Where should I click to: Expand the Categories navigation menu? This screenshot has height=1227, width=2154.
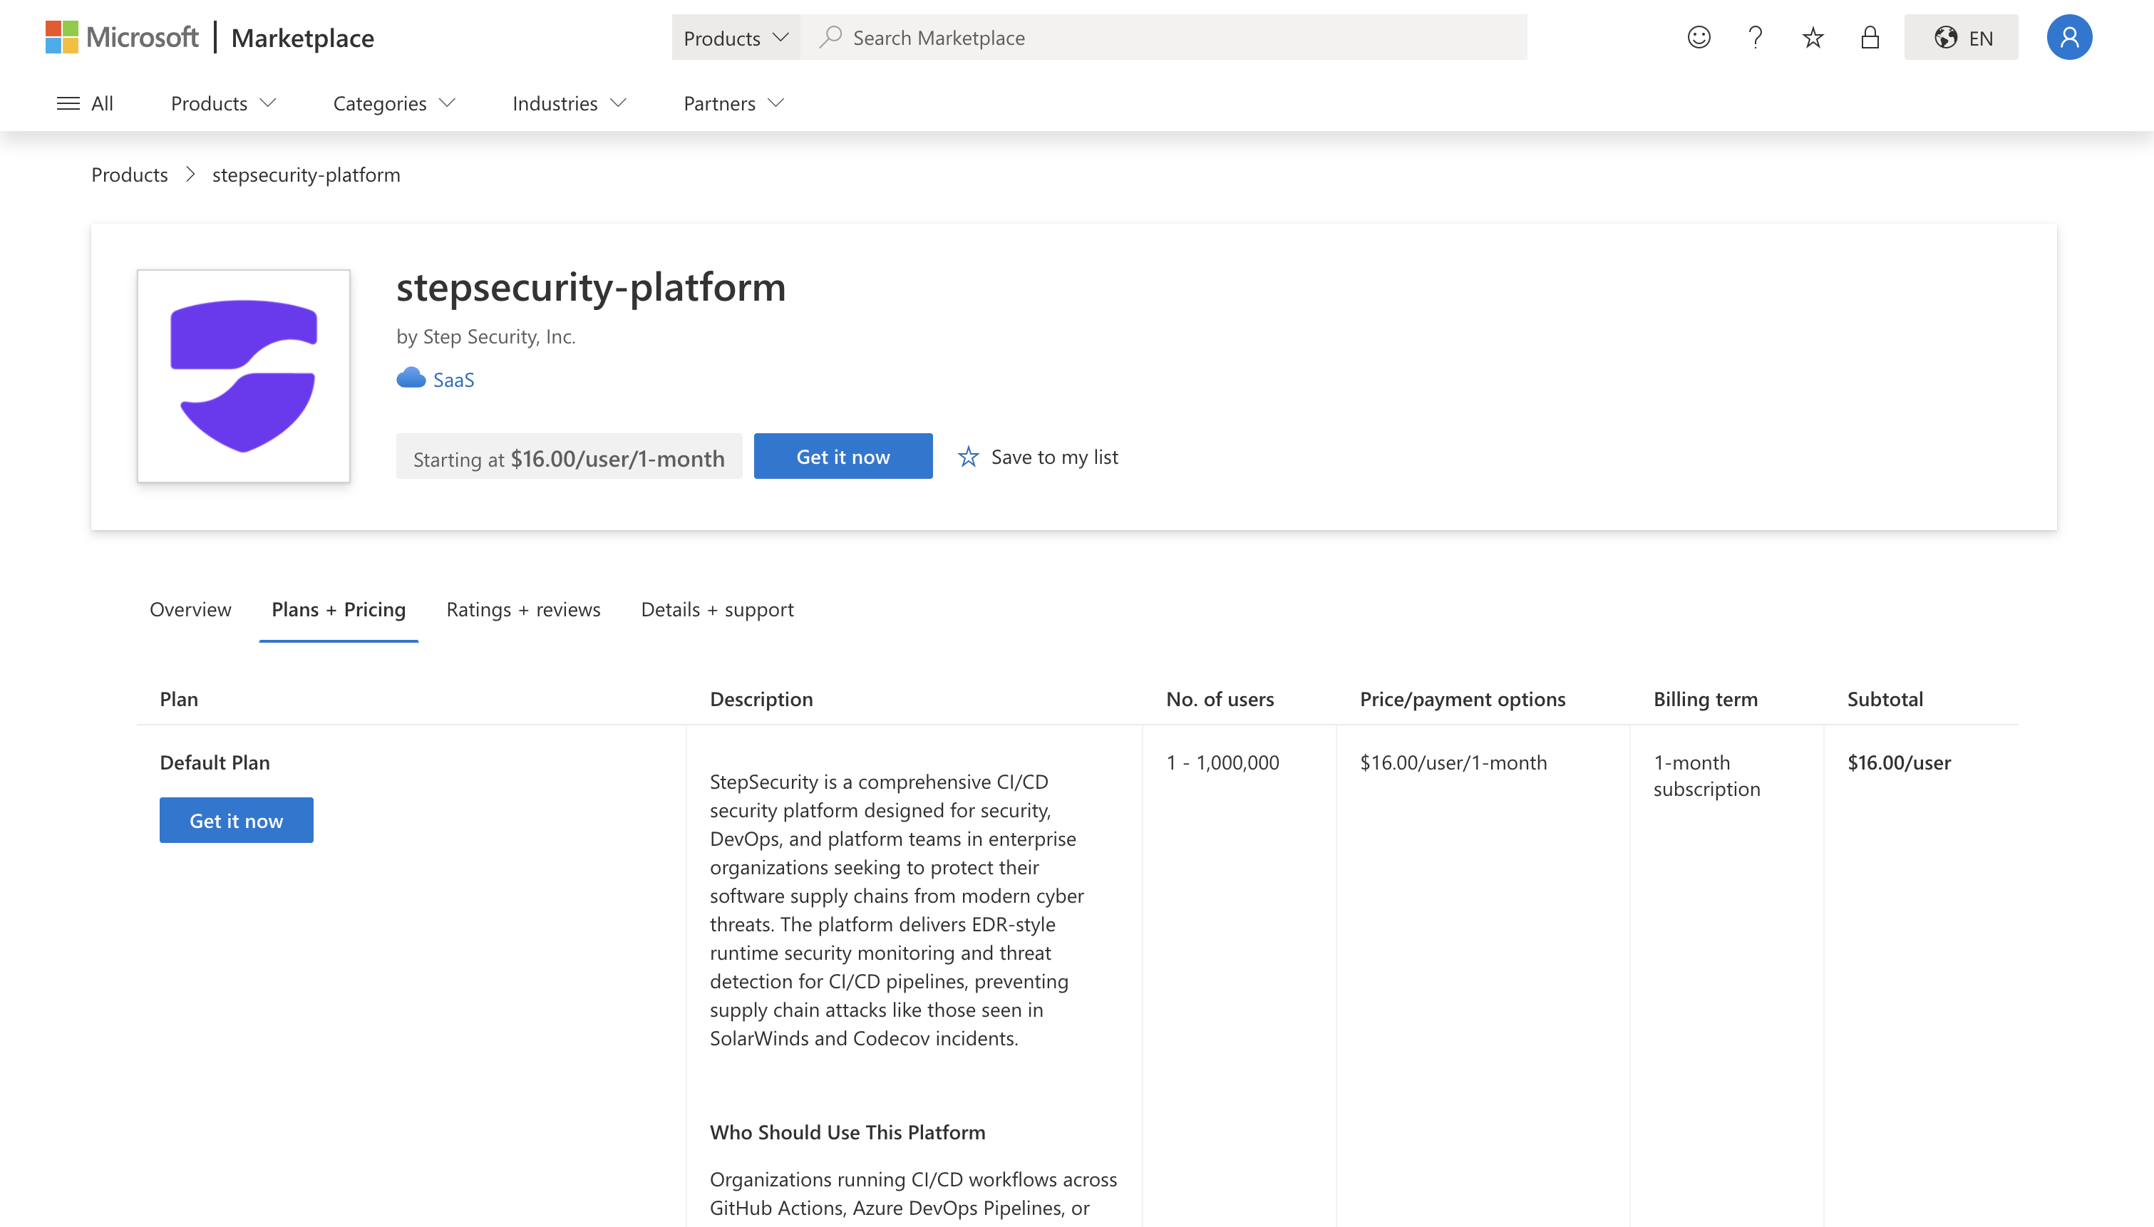393,103
